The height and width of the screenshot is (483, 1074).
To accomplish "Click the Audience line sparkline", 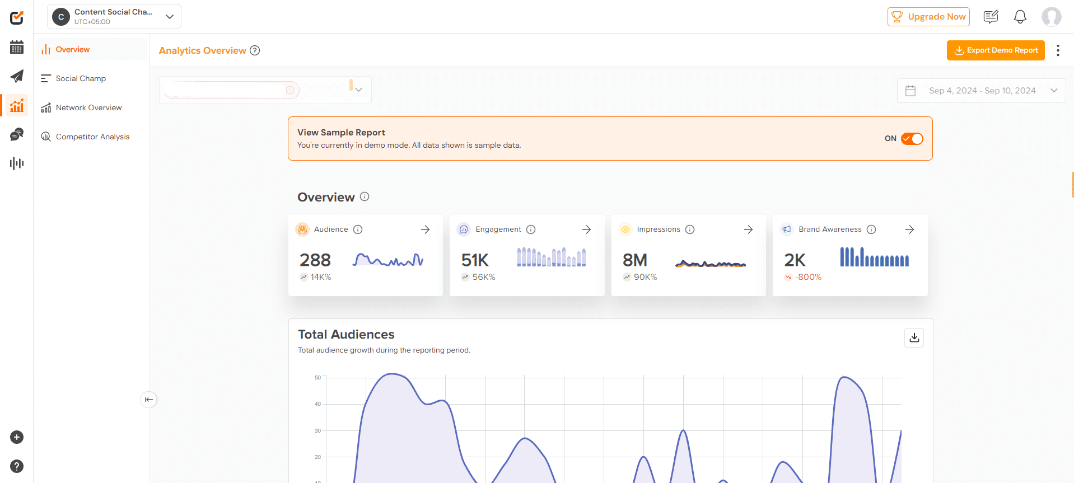I will pyautogui.click(x=388, y=259).
